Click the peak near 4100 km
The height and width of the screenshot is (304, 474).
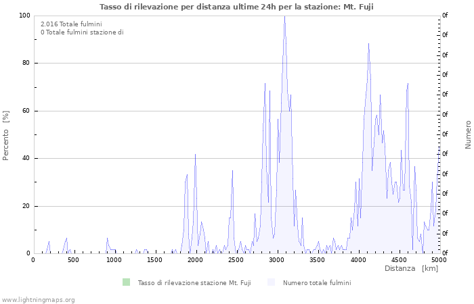point(368,44)
